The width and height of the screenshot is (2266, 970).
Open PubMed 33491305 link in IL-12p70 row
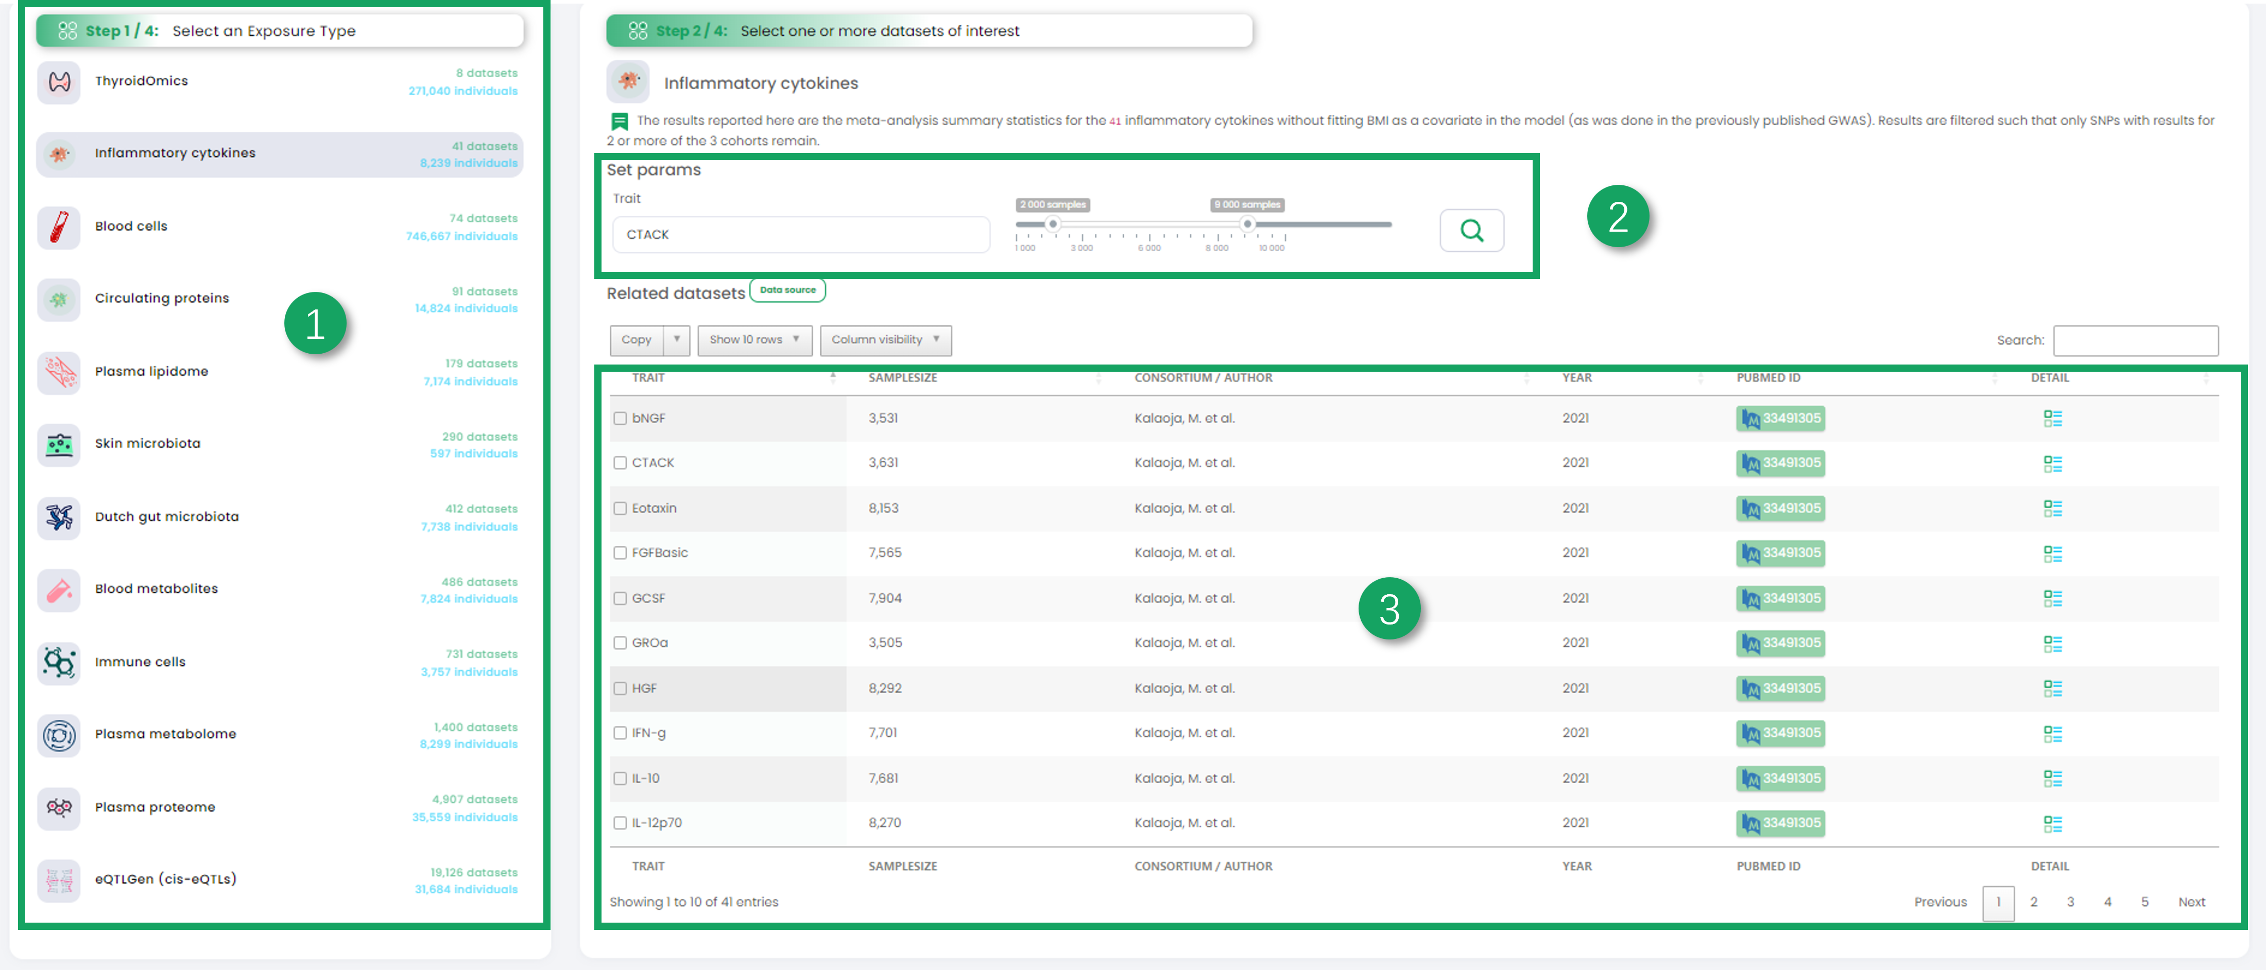click(x=1780, y=823)
